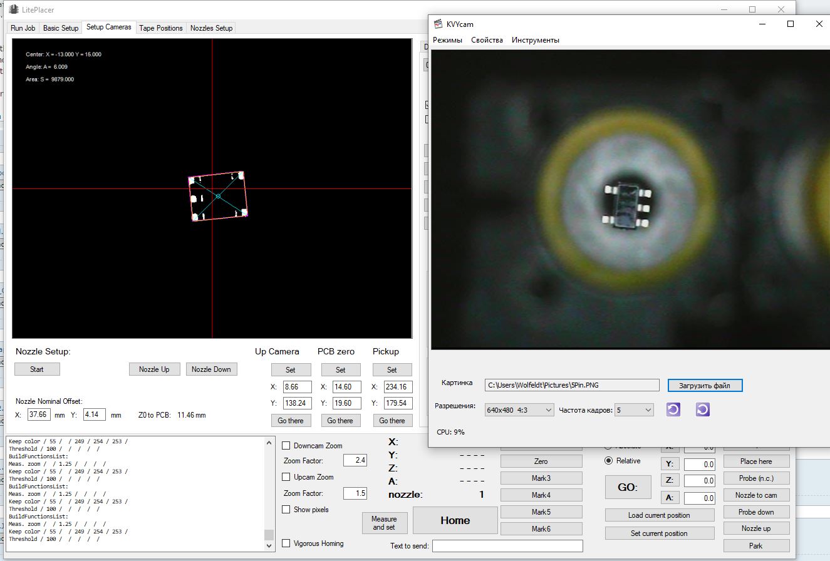830x561 pixels.
Task: Click Set under Pickup
Action: click(x=392, y=369)
